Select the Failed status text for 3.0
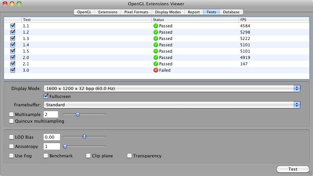 (x=165, y=70)
